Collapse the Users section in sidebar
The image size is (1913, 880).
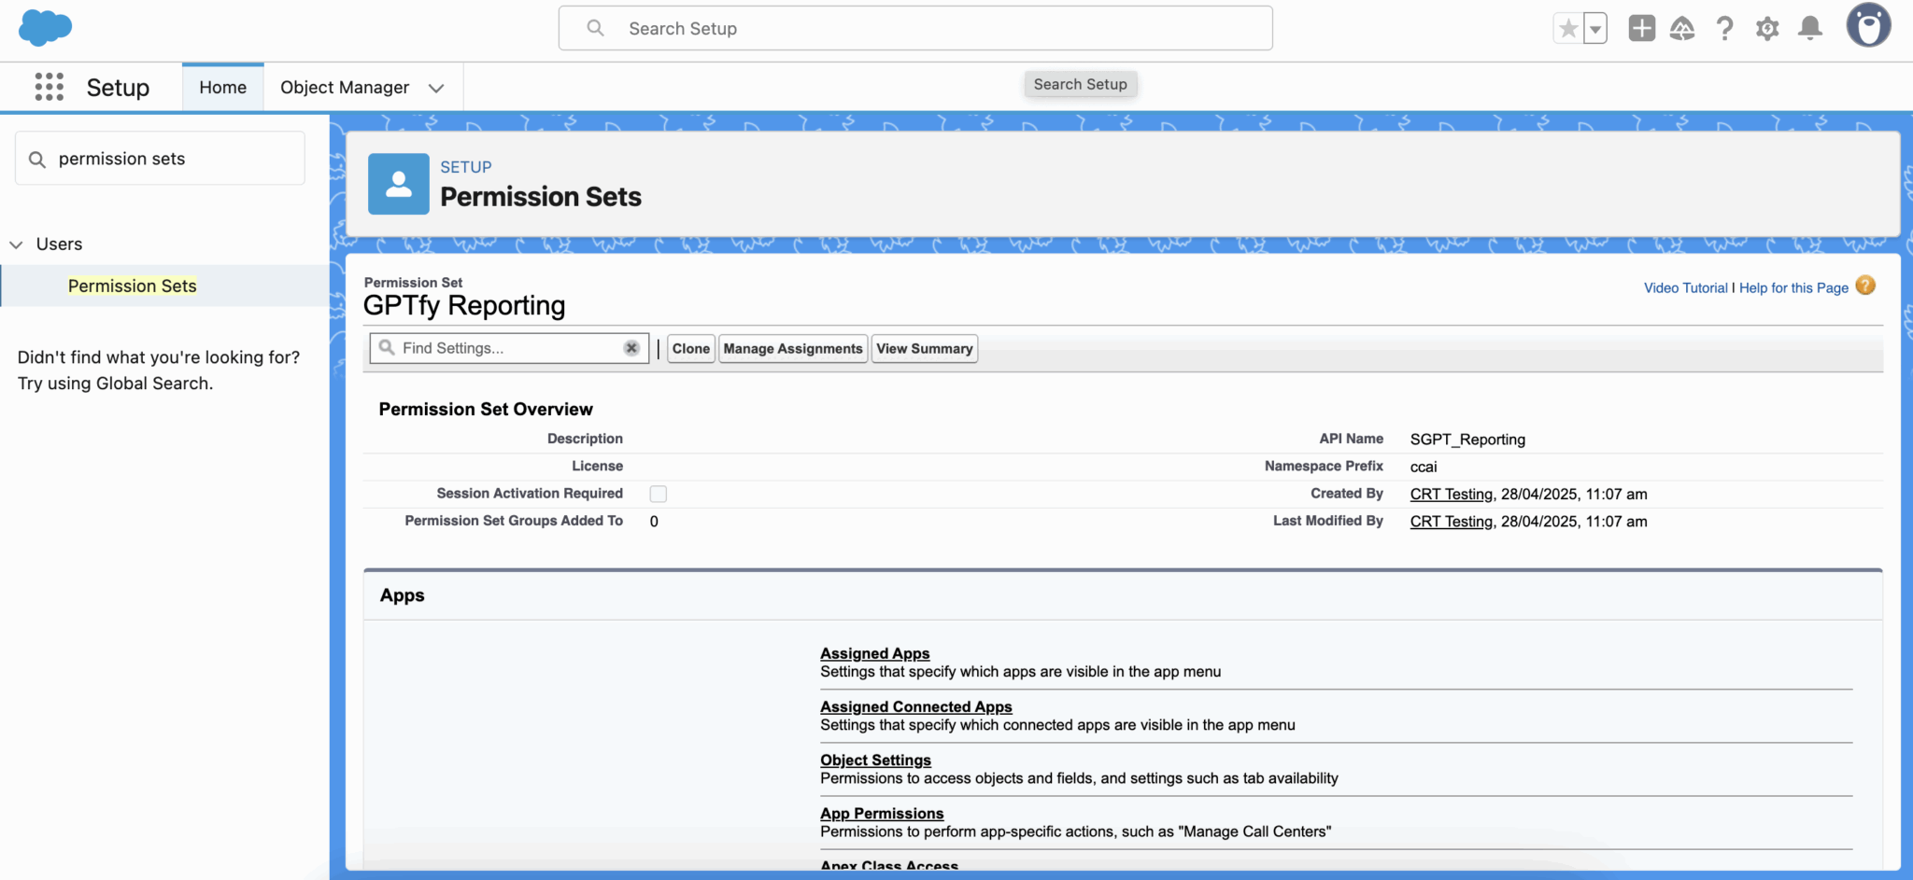click(x=16, y=244)
